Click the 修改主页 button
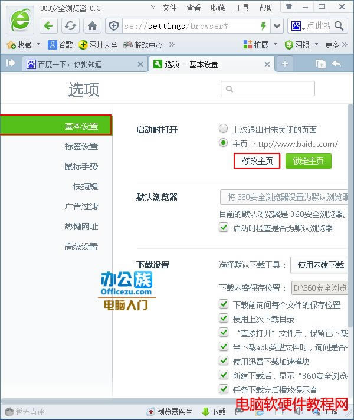 click(x=257, y=161)
